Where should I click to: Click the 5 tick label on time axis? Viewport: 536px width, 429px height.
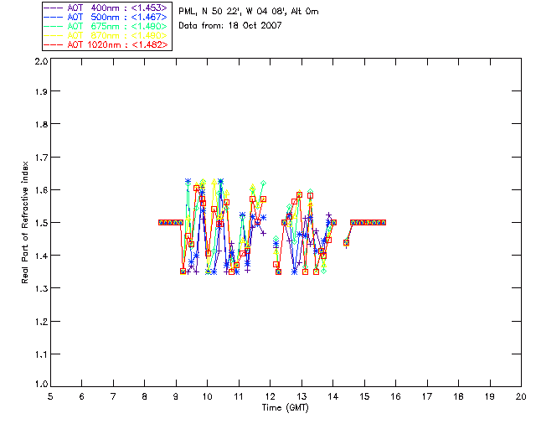tap(50, 396)
